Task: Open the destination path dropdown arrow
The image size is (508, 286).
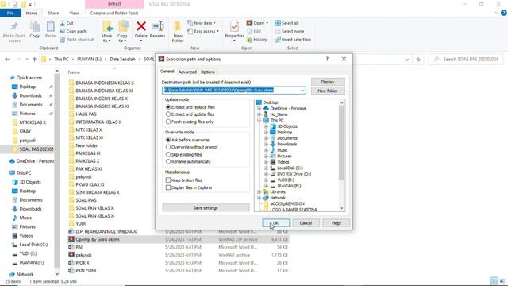Action: click(302, 90)
